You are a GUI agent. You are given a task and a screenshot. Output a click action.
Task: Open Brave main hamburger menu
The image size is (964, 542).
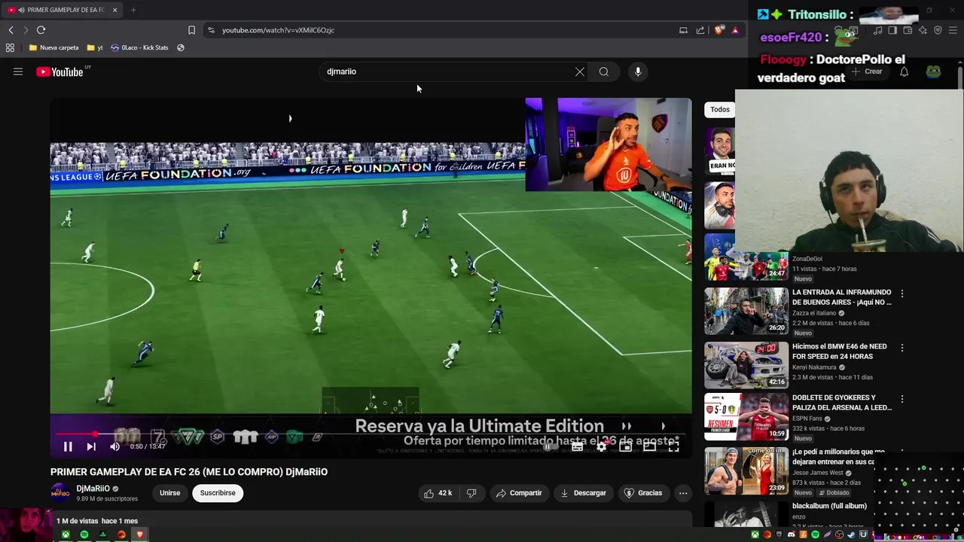[953, 30]
